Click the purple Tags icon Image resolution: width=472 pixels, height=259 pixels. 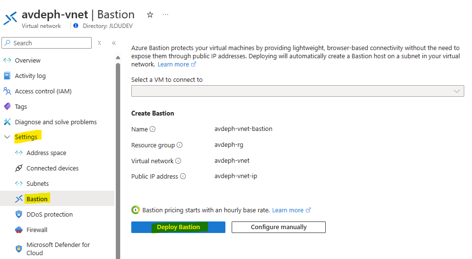click(x=7, y=106)
